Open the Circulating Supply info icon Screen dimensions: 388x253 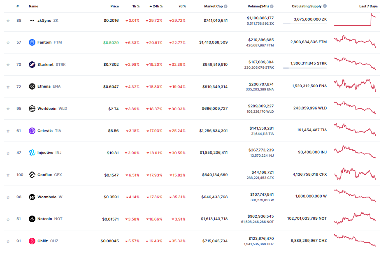pyautogui.click(x=325, y=6)
